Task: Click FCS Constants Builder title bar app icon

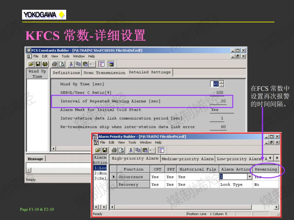Action: [x=29, y=50]
